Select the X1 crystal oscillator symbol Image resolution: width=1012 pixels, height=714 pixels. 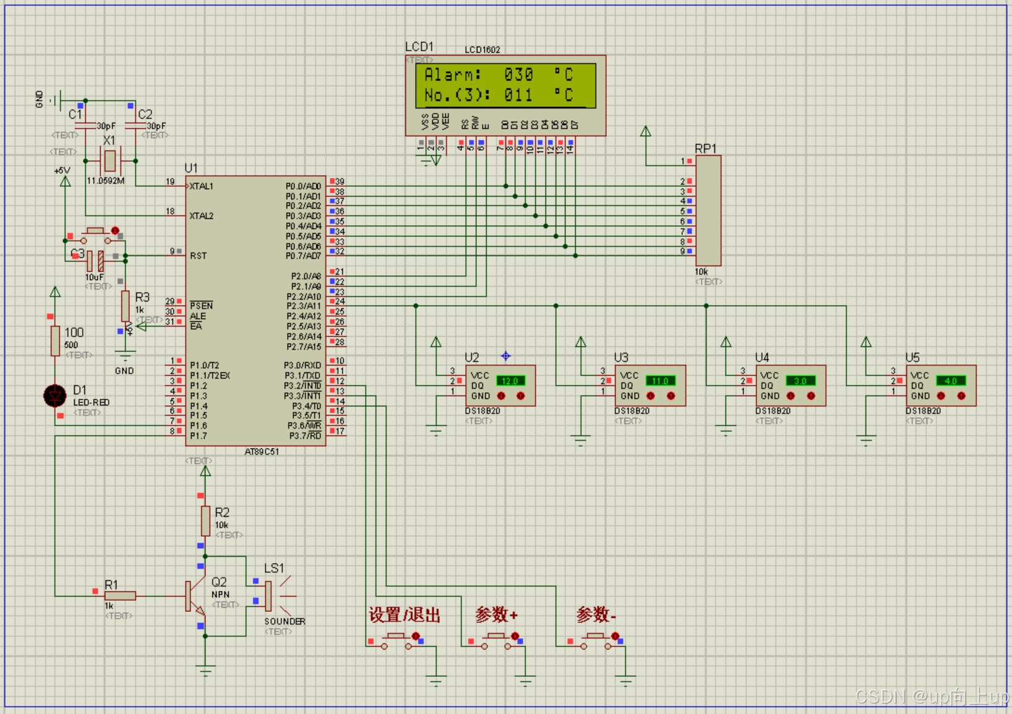[x=109, y=160]
